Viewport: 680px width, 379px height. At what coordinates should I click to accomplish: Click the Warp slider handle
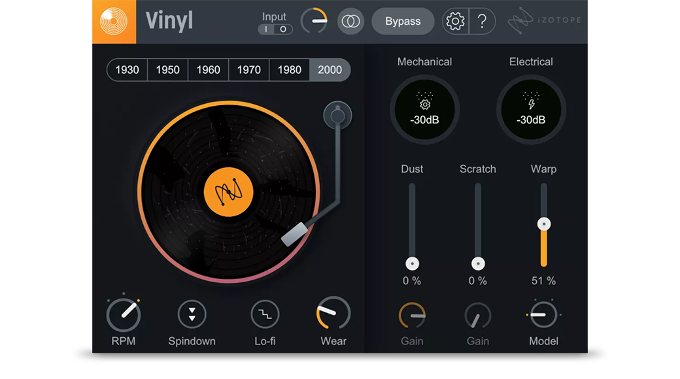(544, 223)
